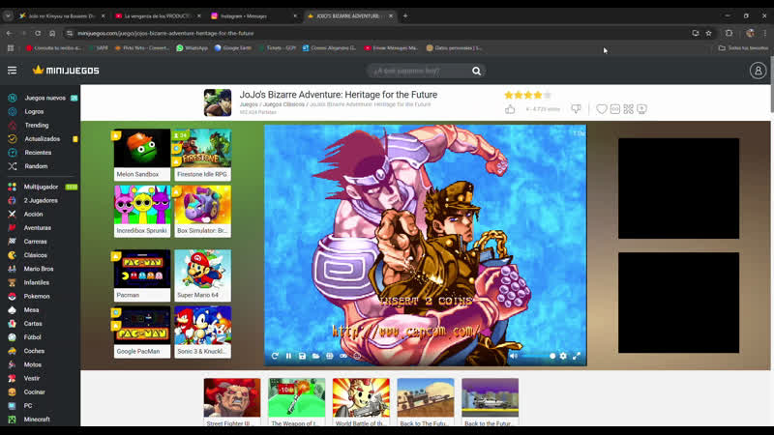Screen dimensions: 774x435
Task: Open Acción category
Action: pos(33,214)
